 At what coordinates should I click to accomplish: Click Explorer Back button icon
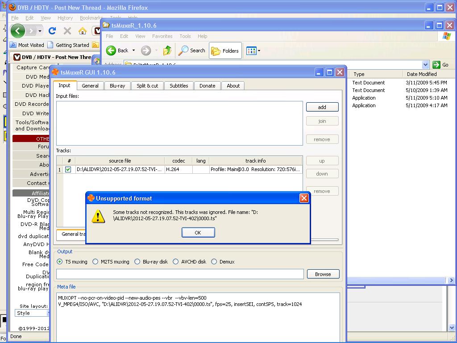pos(111,50)
